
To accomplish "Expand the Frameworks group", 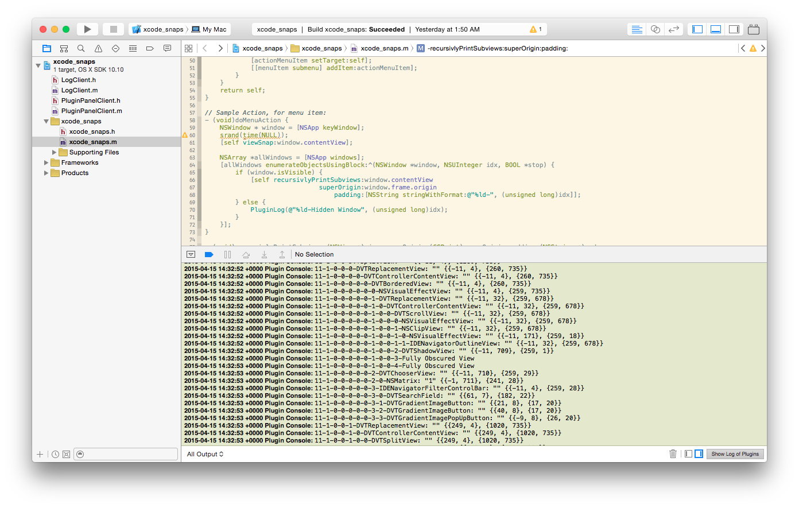I will tap(46, 162).
